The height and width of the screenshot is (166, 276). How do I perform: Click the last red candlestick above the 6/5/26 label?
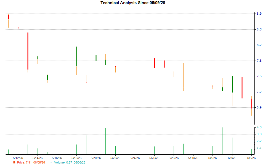pyautogui.click(x=252, y=103)
